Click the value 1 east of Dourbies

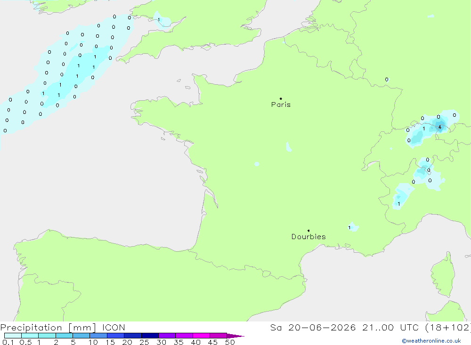pyautogui.click(x=349, y=228)
